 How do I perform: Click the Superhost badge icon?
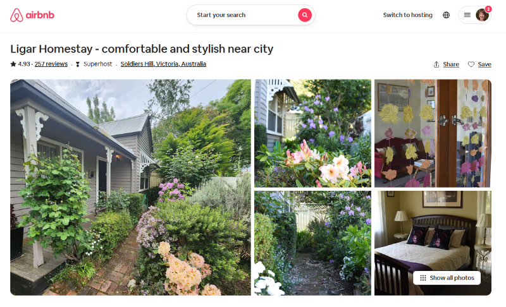point(77,64)
